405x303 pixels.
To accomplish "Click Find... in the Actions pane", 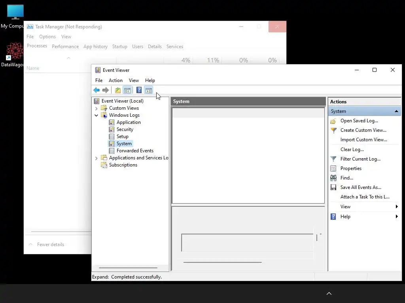I will (x=346, y=178).
